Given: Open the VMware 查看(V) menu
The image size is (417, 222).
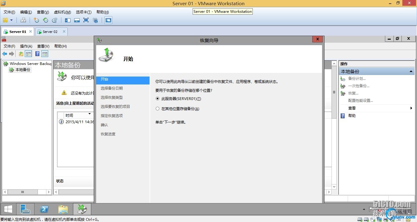Looking at the screenshot, I should coord(43,12).
